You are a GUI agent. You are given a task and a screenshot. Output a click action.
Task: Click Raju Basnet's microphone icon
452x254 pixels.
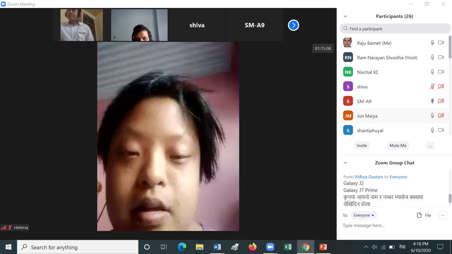[432, 43]
